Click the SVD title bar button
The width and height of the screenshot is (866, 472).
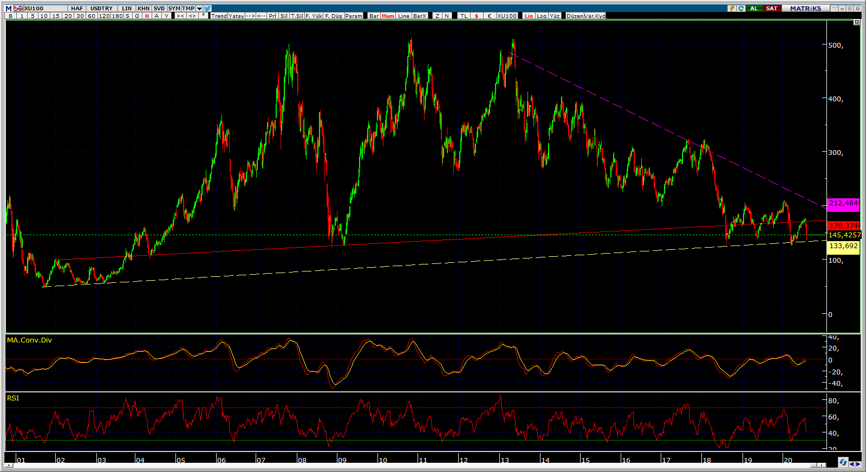click(159, 9)
